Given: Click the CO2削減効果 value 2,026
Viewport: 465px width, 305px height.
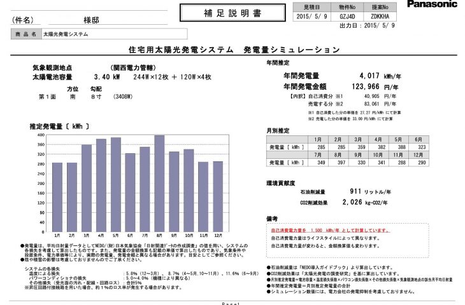Looking at the screenshot, I should (352, 202).
